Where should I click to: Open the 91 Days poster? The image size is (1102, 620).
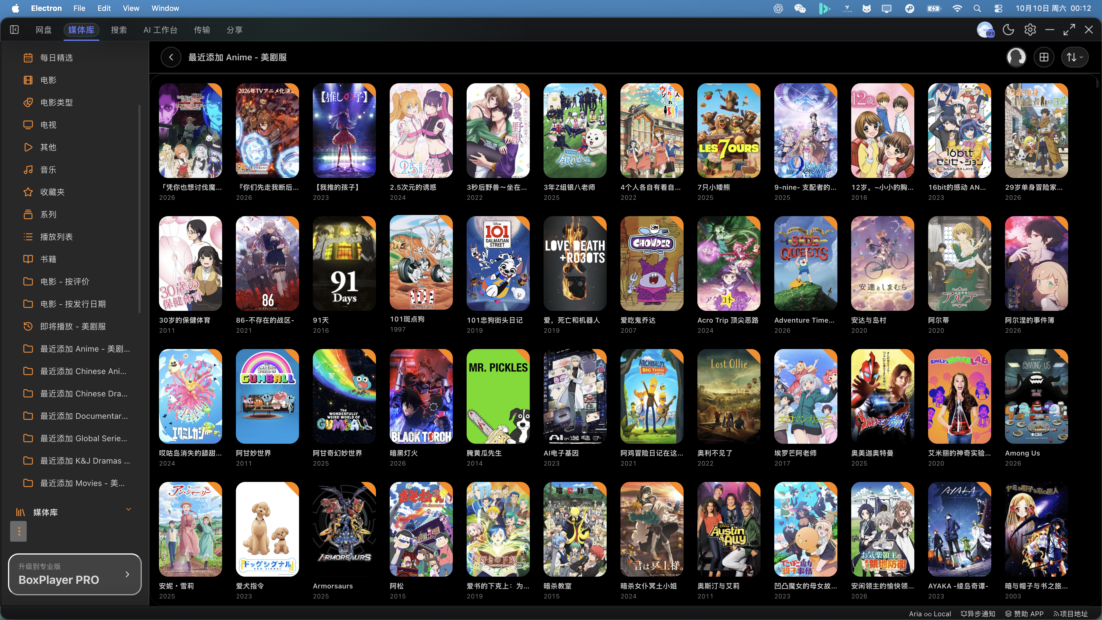[344, 263]
